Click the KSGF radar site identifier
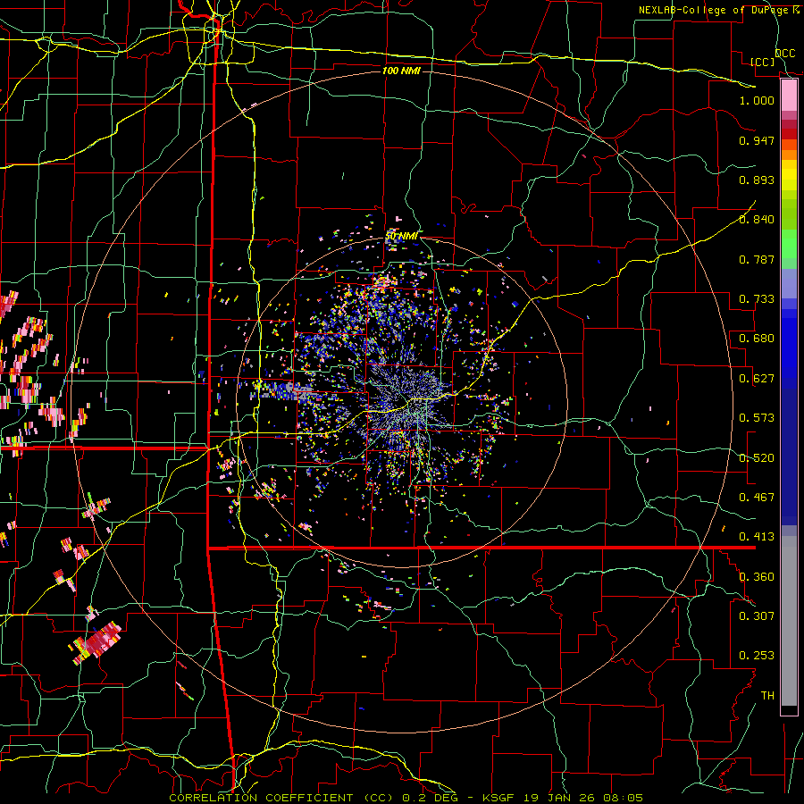 [x=500, y=798]
